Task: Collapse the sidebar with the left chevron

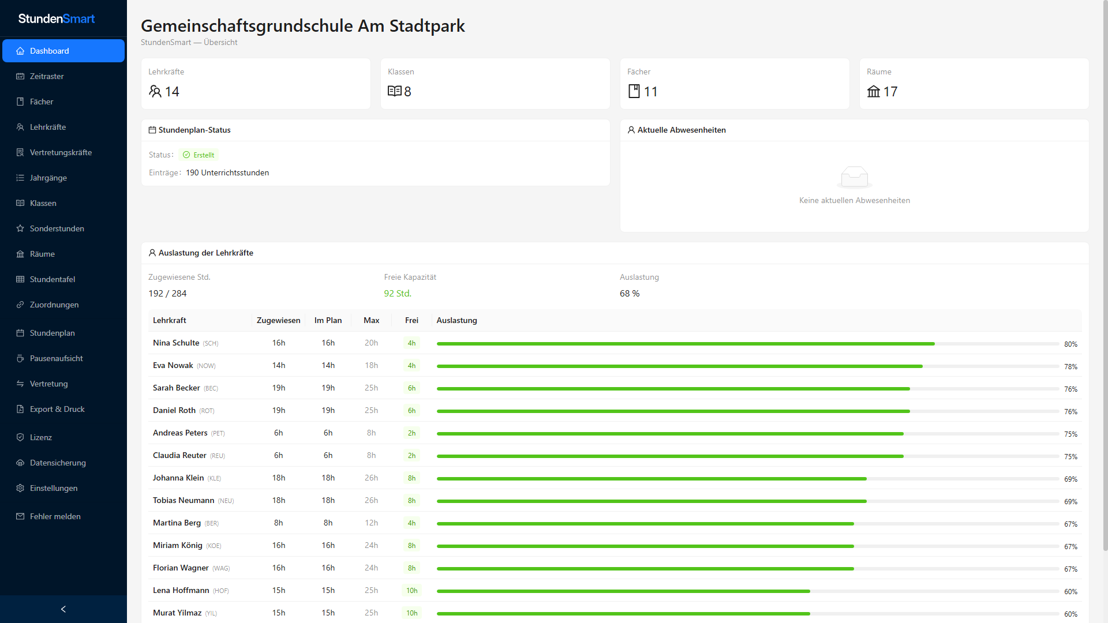Action: [63, 609]
